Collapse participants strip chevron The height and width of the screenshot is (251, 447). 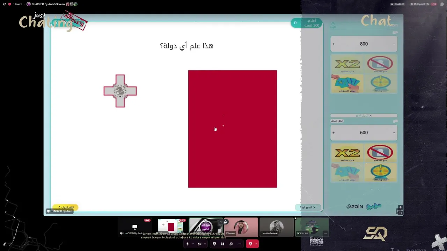pyautogui.click(x=221, y=222)
